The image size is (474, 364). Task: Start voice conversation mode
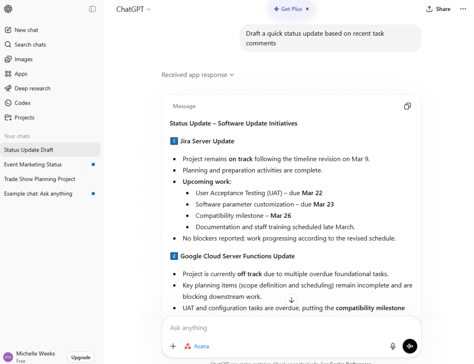(410, 346)
